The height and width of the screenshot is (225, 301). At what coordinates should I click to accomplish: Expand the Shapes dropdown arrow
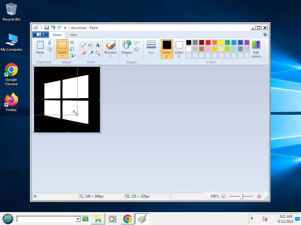point(127,56)
